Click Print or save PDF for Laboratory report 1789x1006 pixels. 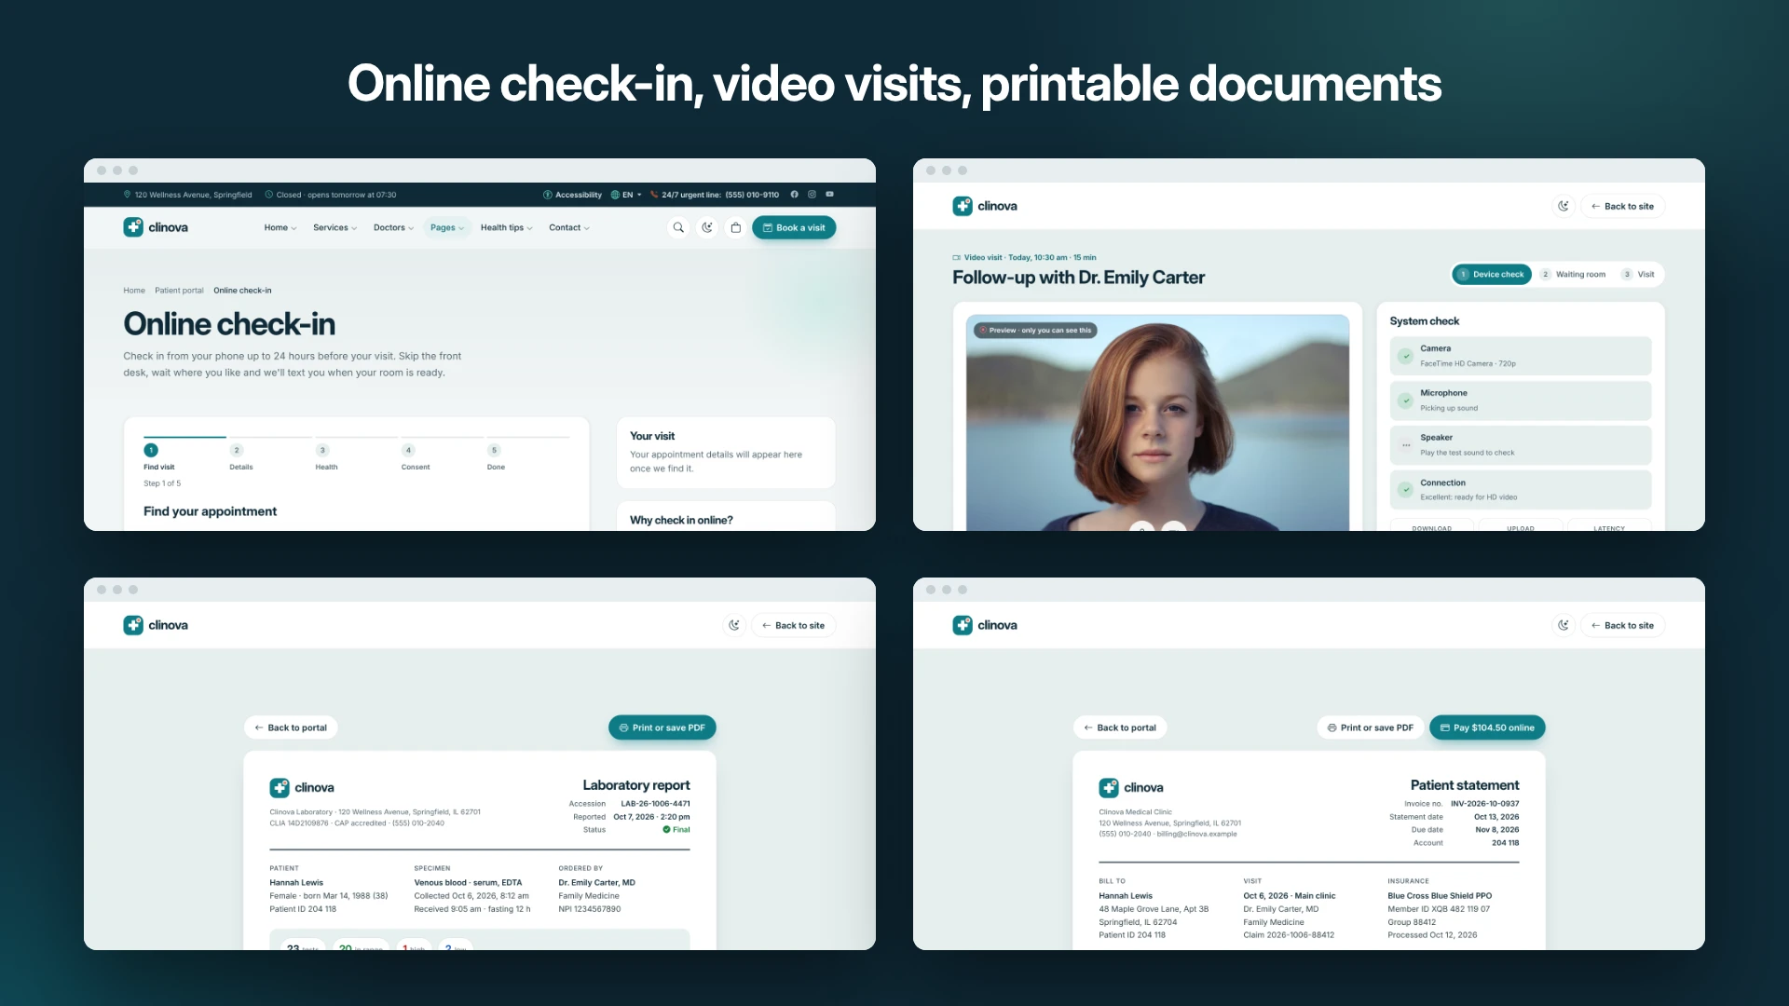tap(662, 727)
